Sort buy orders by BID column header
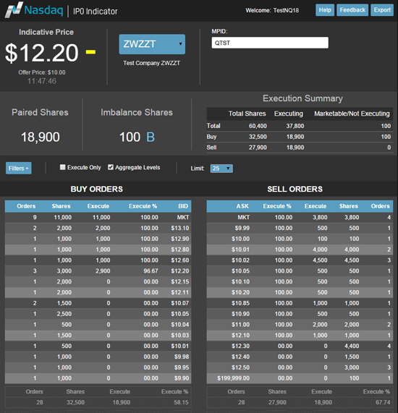 coord(183,206)
